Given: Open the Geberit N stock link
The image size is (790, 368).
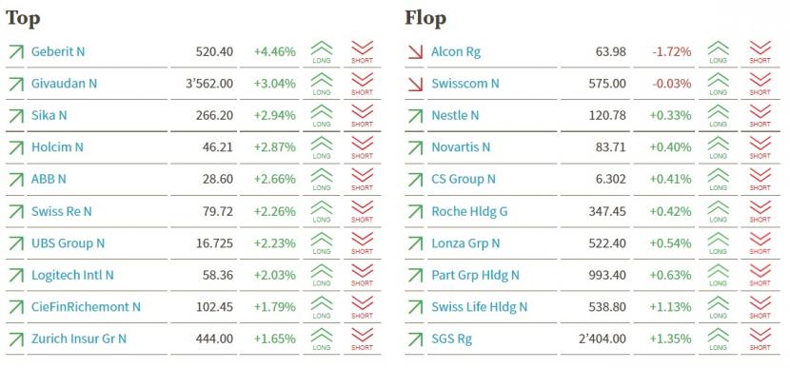Looking at the screenshot, I should (58, 51).
